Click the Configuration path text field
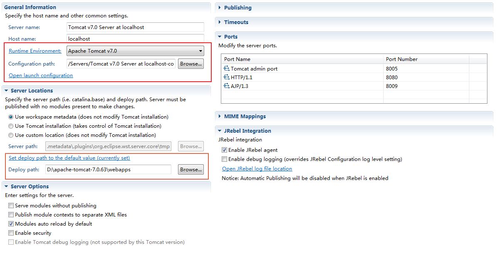 (x=121, y=63)
